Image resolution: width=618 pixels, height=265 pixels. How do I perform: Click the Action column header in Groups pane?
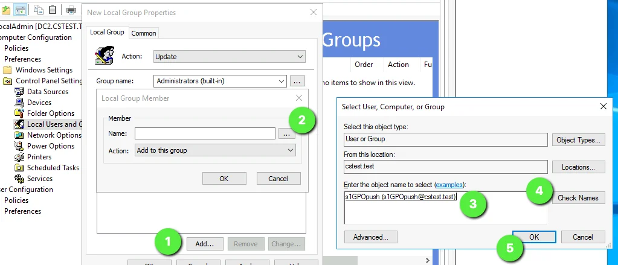tap(398, 65)
